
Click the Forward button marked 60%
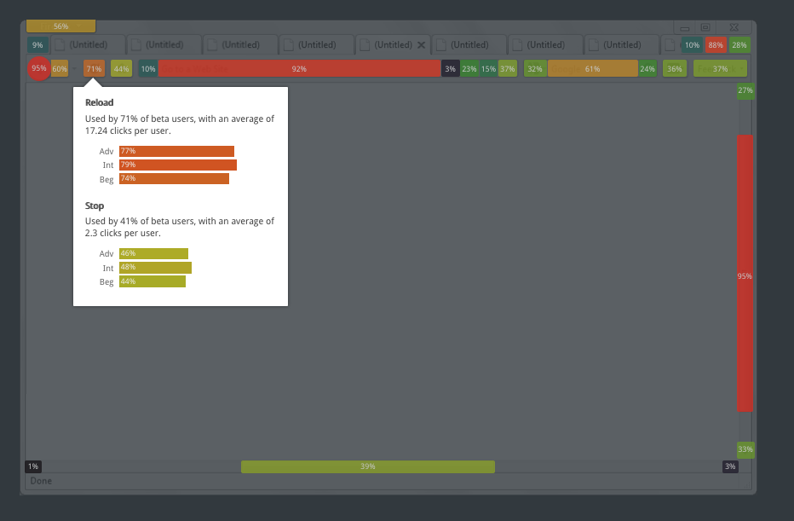(60, 68)
